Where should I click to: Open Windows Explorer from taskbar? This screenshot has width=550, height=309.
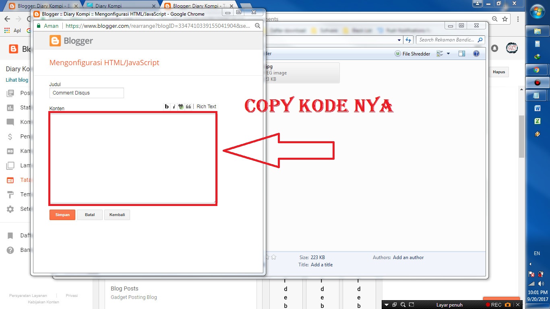(x=537, y=31)
